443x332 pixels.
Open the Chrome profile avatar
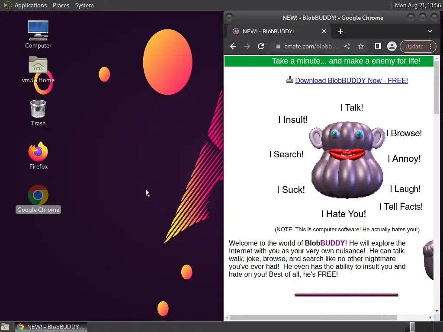tap(392, 46)
